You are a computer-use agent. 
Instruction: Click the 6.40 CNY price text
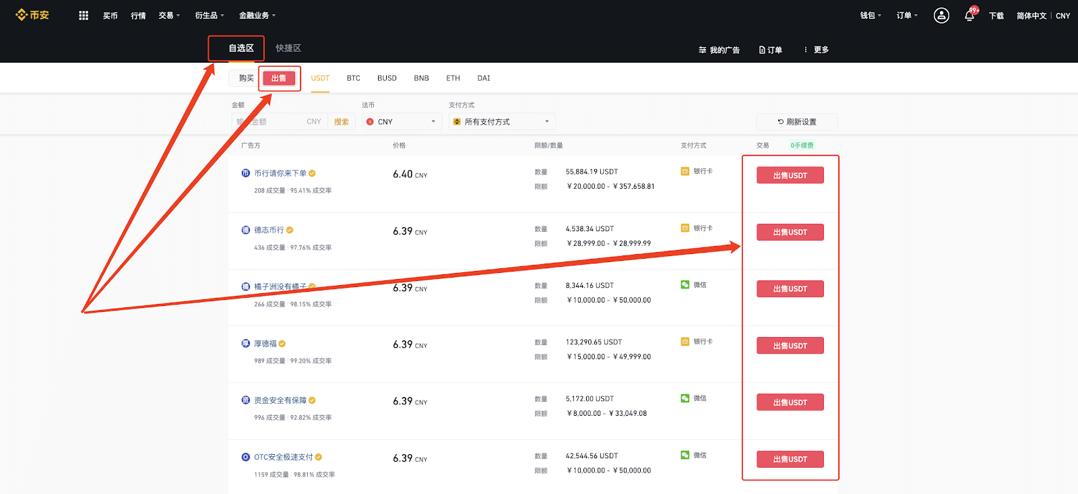pos(410,175)
